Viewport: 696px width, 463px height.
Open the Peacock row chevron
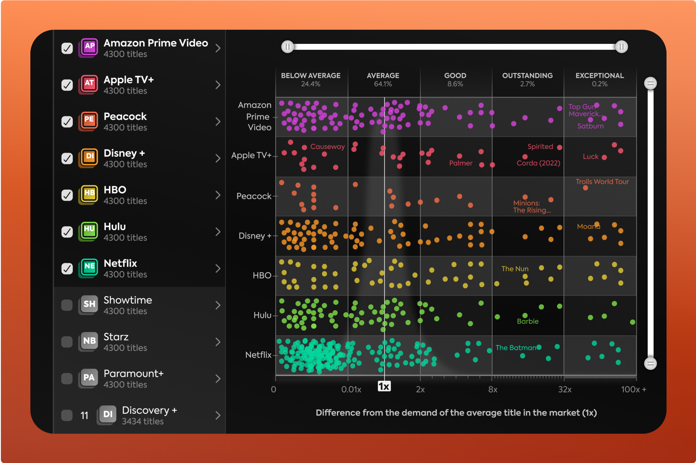(218, 121)
